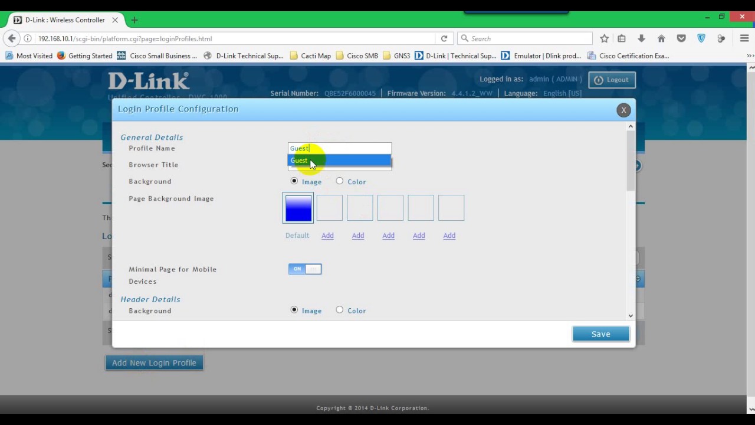Click the blue shield extension icon
755x425 pixels.
[701, 38]
